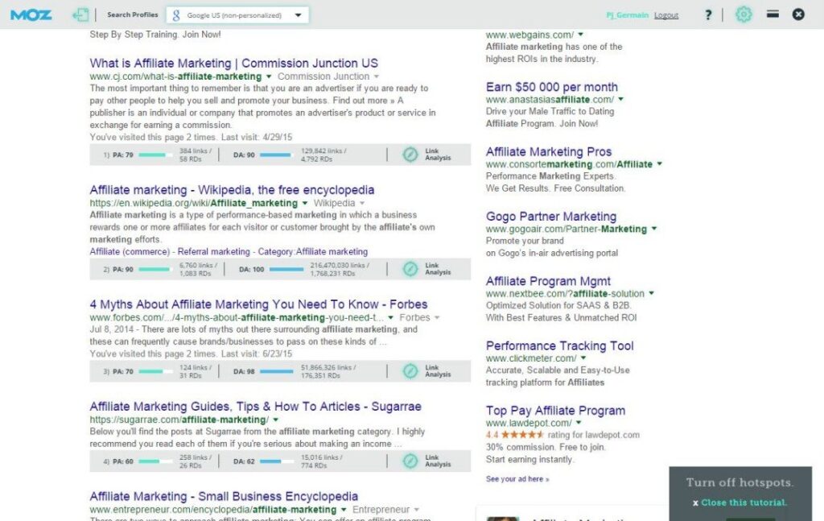Open Link Analysis for Sugarrae result
Viewport: 824px width, 521px height.
tap(426, 461)
